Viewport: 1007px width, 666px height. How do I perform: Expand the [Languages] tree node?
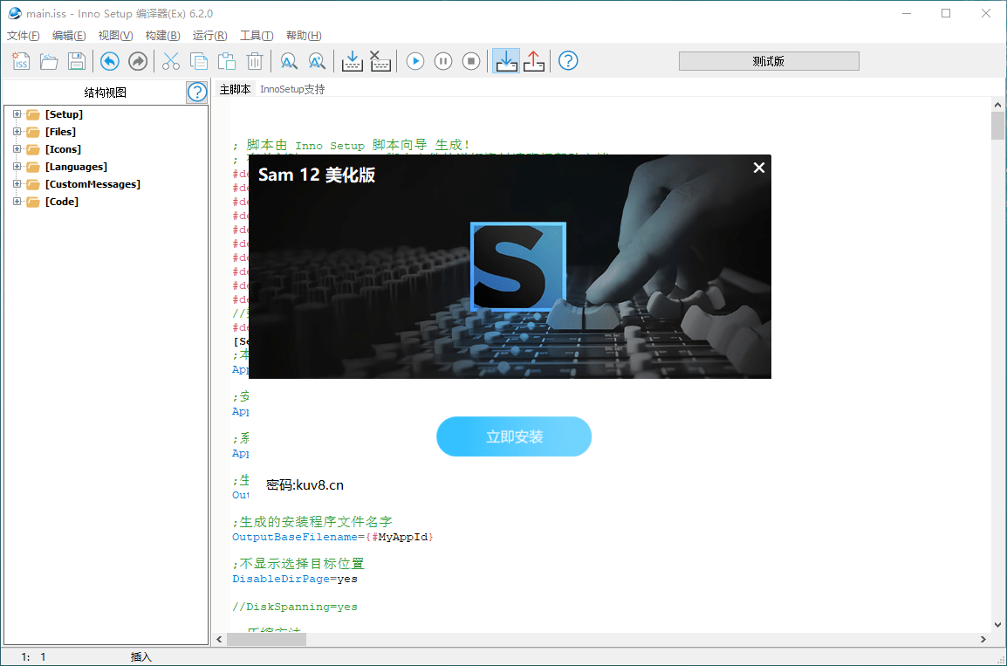pos(17,167)
